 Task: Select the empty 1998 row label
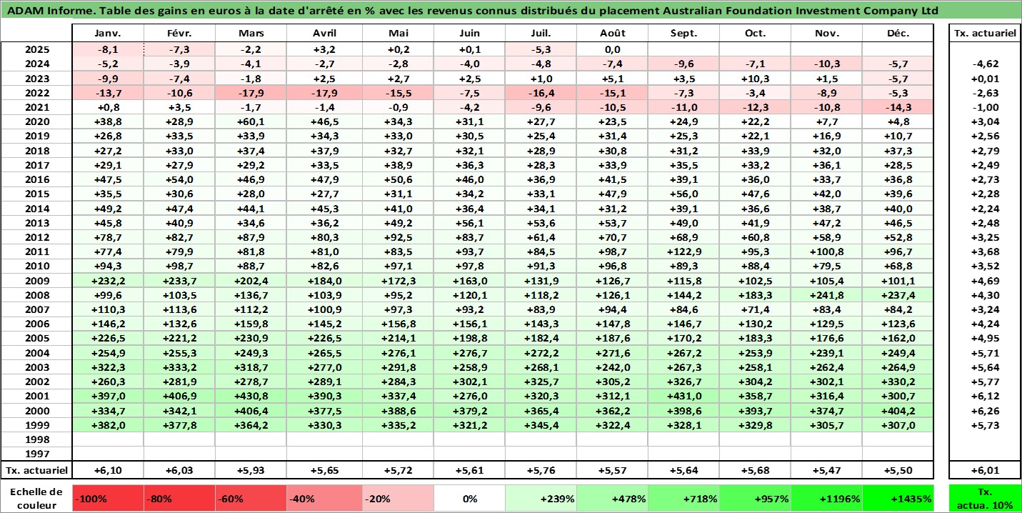click(x=36, y=439)
